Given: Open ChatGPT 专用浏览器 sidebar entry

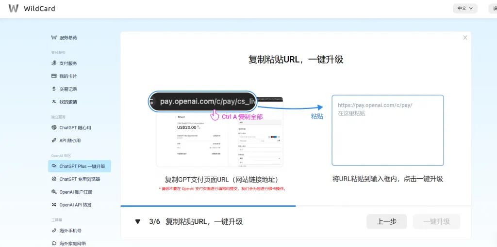Looking at the screenshot, I should 80,179.
